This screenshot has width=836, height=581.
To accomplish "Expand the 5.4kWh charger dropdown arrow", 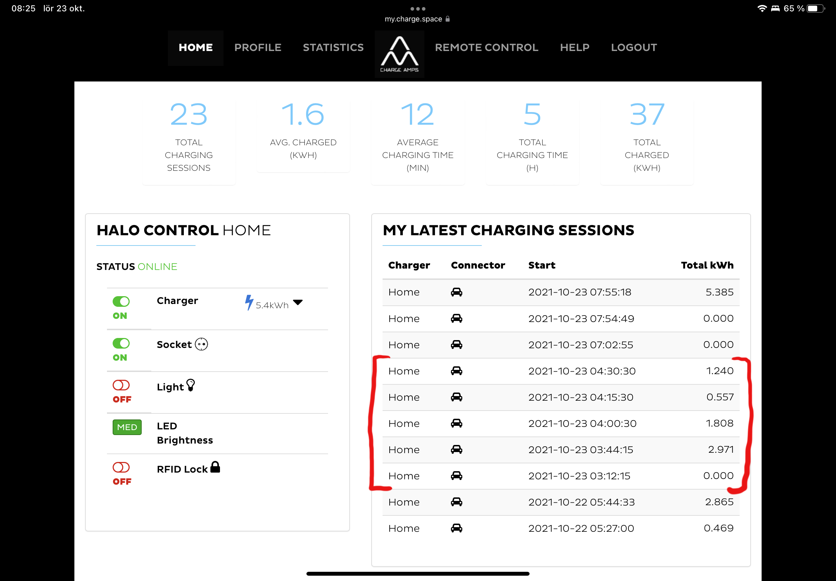I will (x=298, y=303).
